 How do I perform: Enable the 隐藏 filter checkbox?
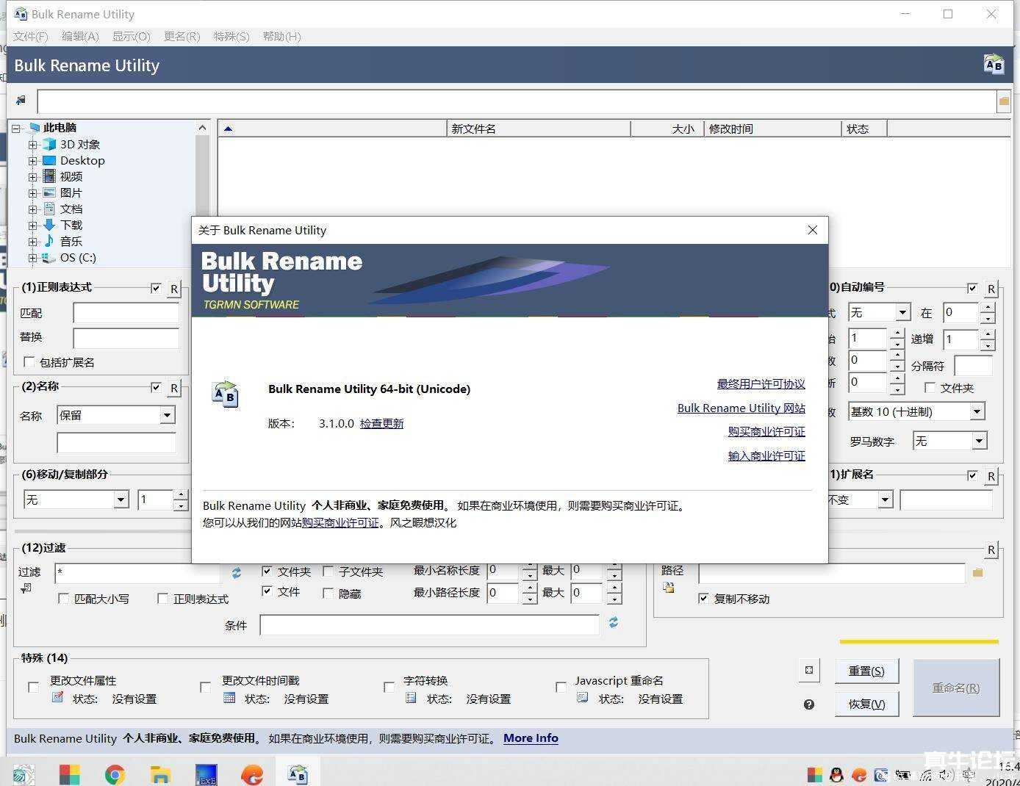coord(328,593)
